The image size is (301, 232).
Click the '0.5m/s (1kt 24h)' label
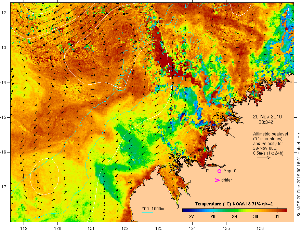[268, 153]
